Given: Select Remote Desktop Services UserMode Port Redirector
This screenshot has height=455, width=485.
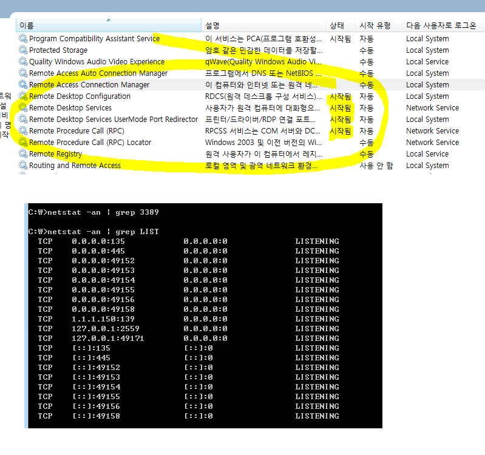Looking at the screenshot, I should click(114, 120).
